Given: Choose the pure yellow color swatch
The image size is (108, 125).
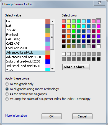Looking at the screenshot, I should 69,26.
